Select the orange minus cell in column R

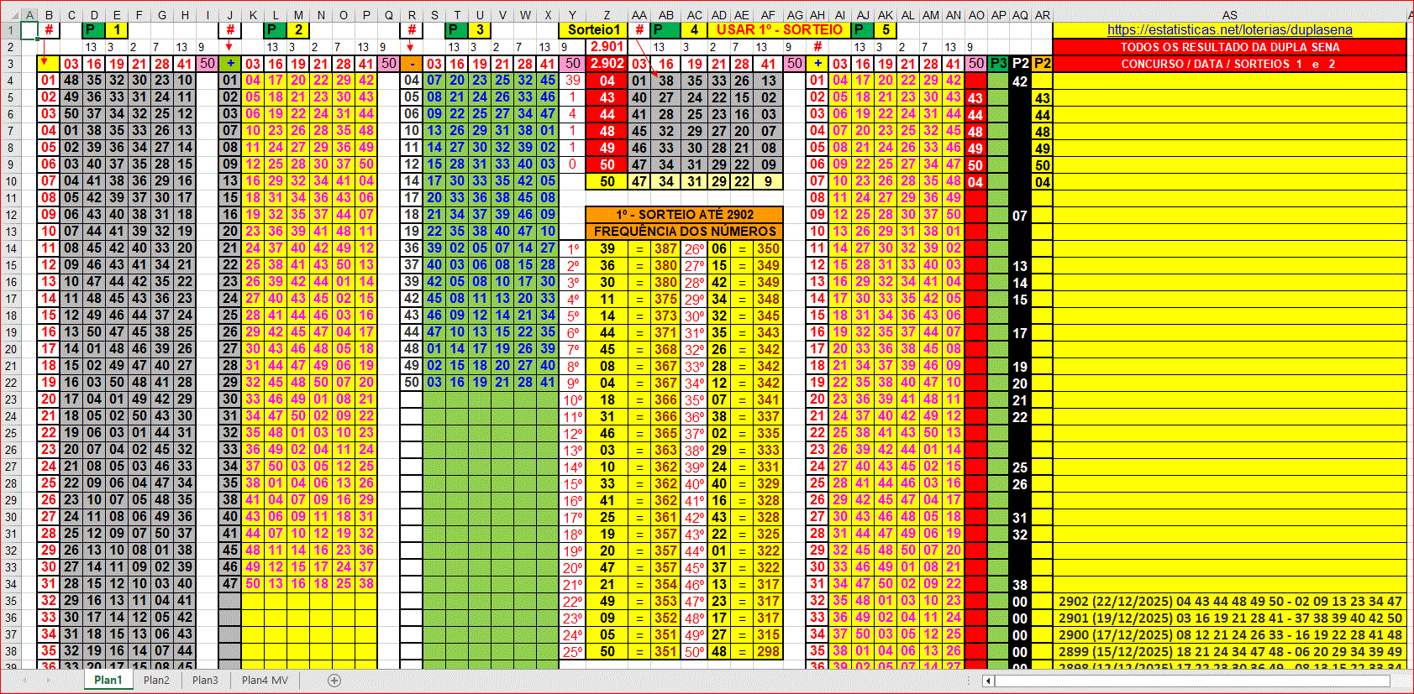tap(412, 64)
